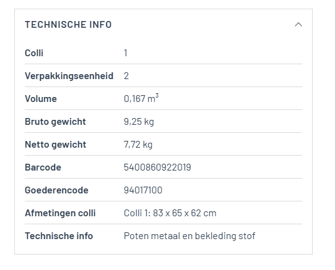Click the TECHNISCHE INFO heading

[x=68, y=25]
